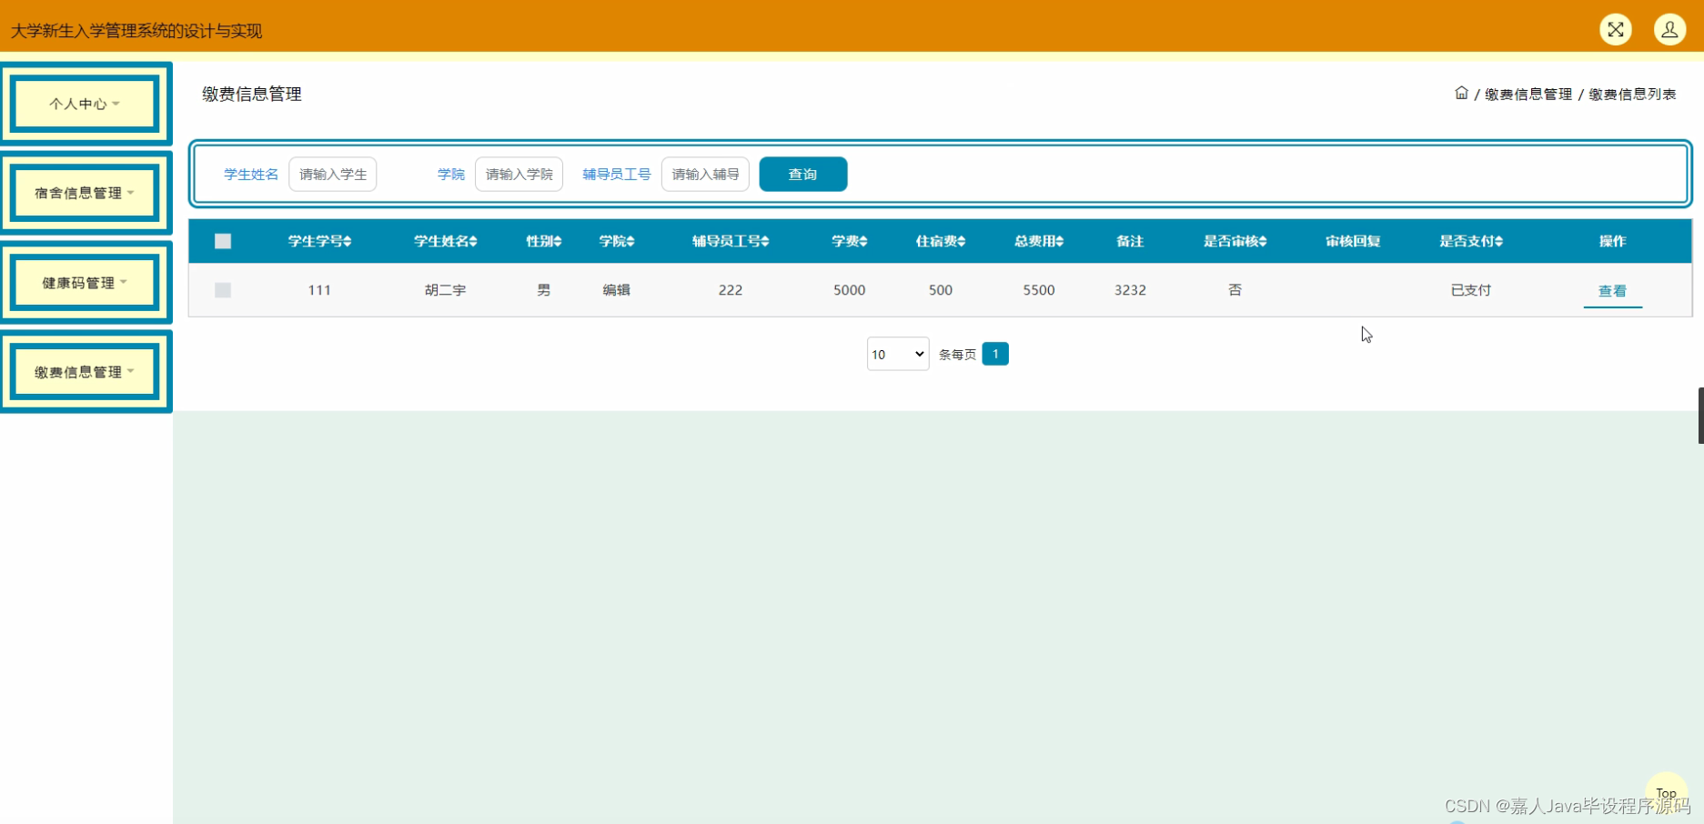Click the 111 student number cell
This screenshot has width=1704, height=824.
319,290
